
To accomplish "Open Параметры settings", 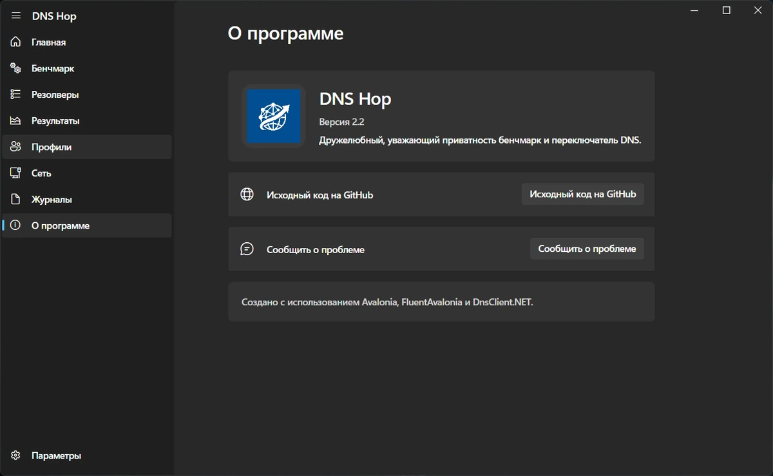I will coord(87,455).
